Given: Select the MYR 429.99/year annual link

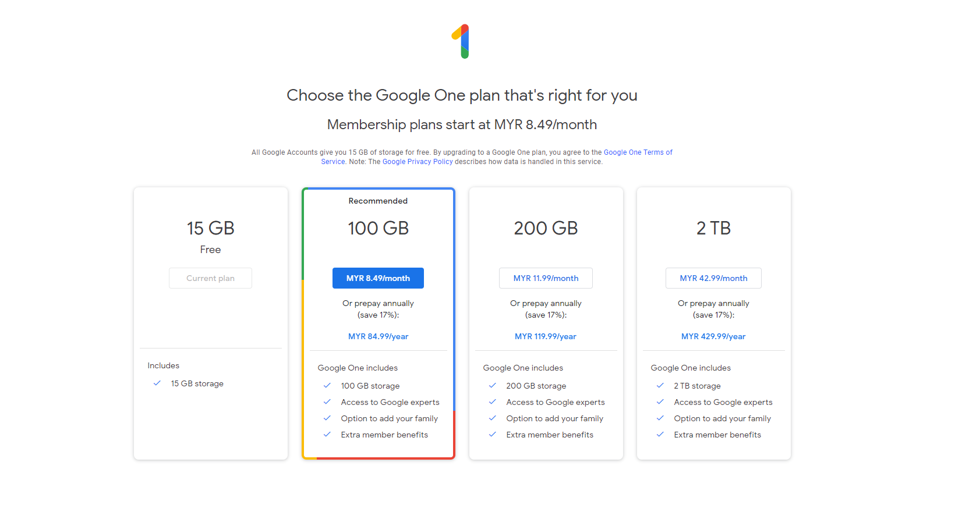Looking at the screenshot, I should 713,336.
